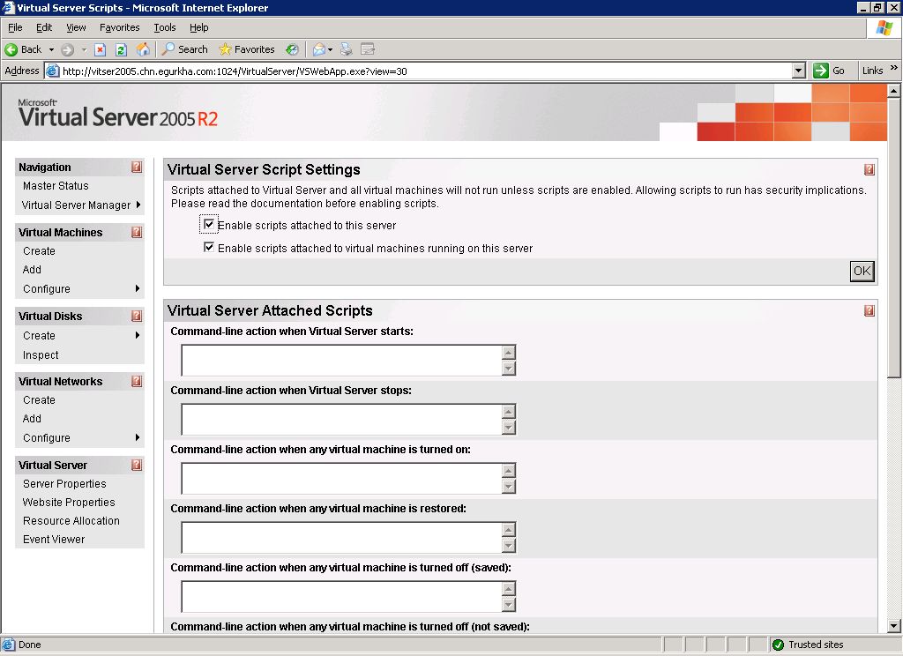The width and height of the screenshot is (903, 656).
Task: Click help icon for Virtual Machines panel
Action: [x=137, y=232]
